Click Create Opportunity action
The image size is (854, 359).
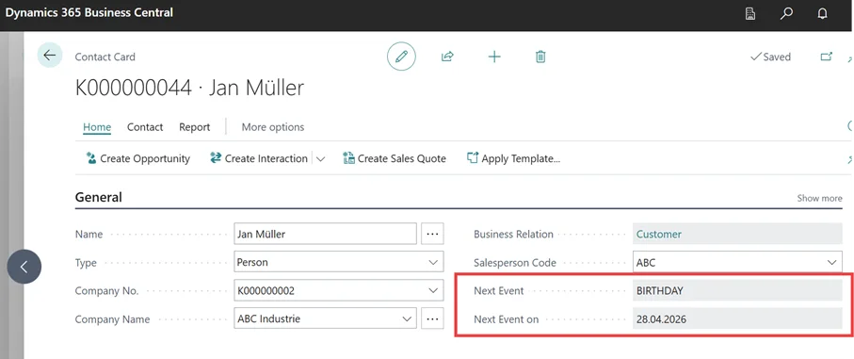click(x=138, y=158)
